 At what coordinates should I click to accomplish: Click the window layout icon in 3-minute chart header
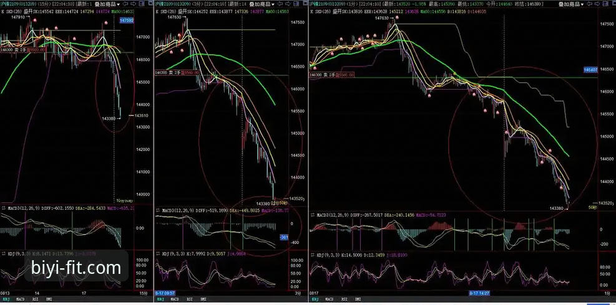[295, 4]
